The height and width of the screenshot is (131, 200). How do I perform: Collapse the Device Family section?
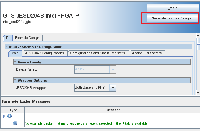15,62
